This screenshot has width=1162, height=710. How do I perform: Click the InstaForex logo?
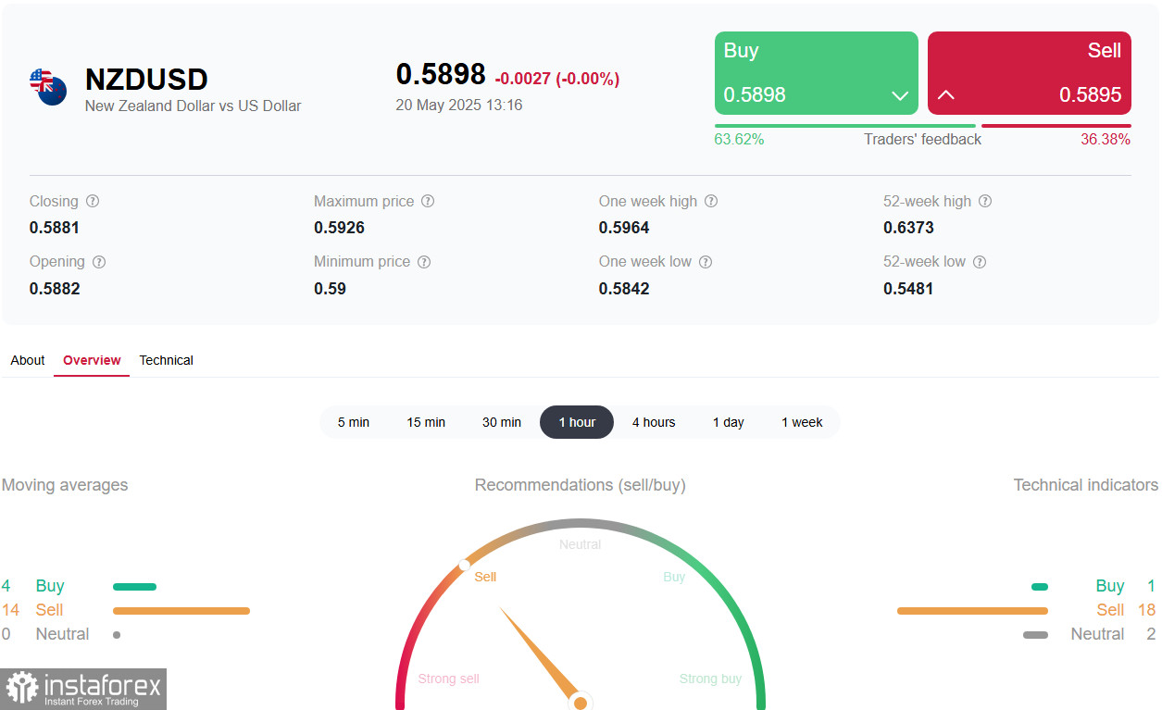83,689
